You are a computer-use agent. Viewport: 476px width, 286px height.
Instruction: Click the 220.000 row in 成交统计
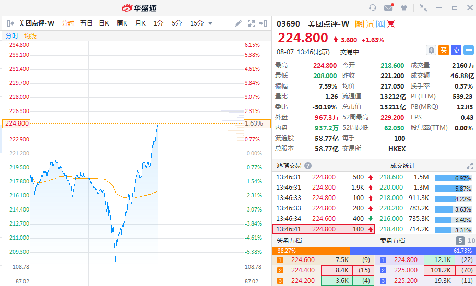[x=425, y=188]
